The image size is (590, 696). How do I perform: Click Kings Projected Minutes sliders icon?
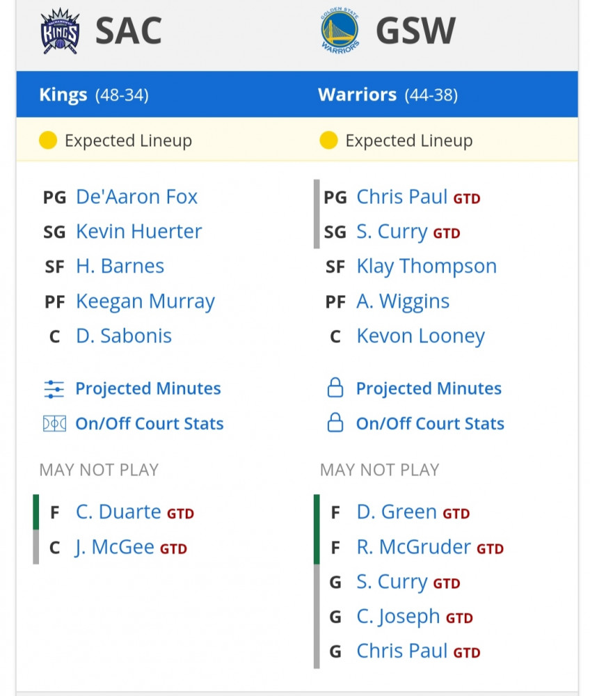54,389
